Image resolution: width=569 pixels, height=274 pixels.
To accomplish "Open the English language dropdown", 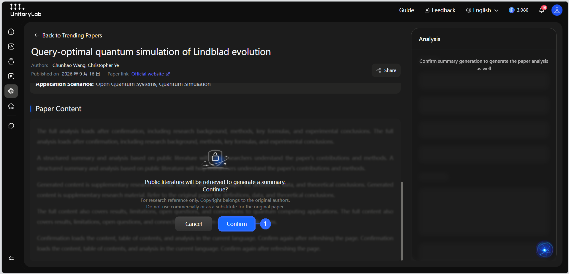I will pyautogui.click(x=482, y=10).
